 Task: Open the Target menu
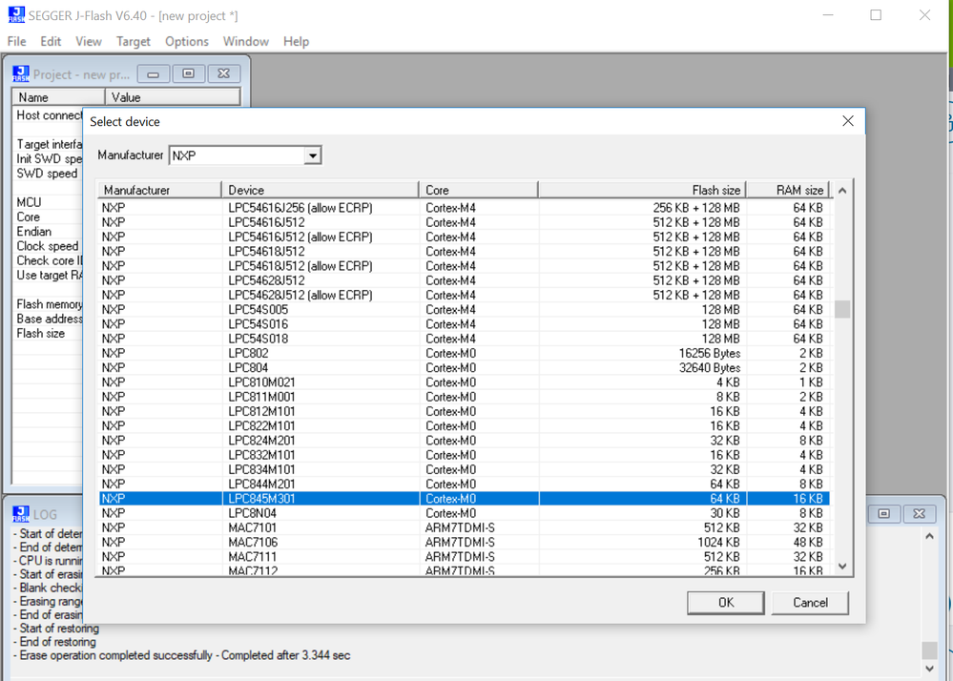click(134, 41)
